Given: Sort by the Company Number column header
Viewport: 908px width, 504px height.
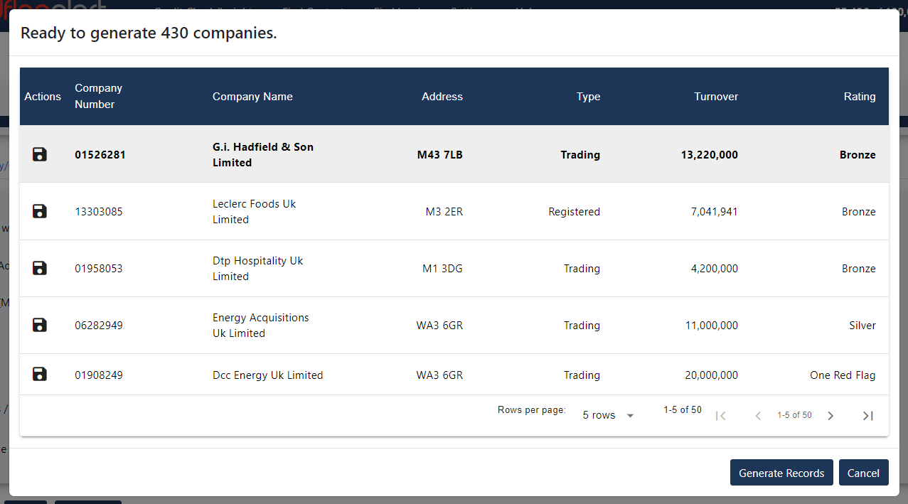Looking at the screenshot, I should point(99,96).
